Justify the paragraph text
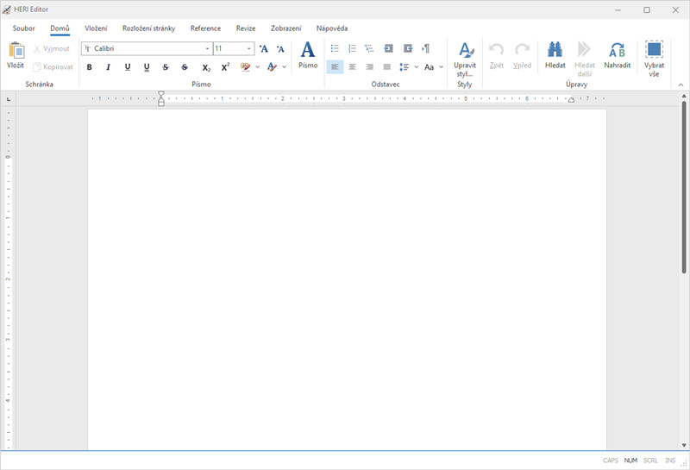Screen dimensions: 690x470 (x=386, y=67)
